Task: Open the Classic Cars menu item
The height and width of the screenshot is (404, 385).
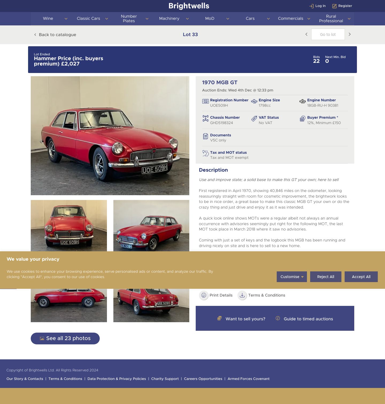Action: pyautogui.click(x=88, y=18)
